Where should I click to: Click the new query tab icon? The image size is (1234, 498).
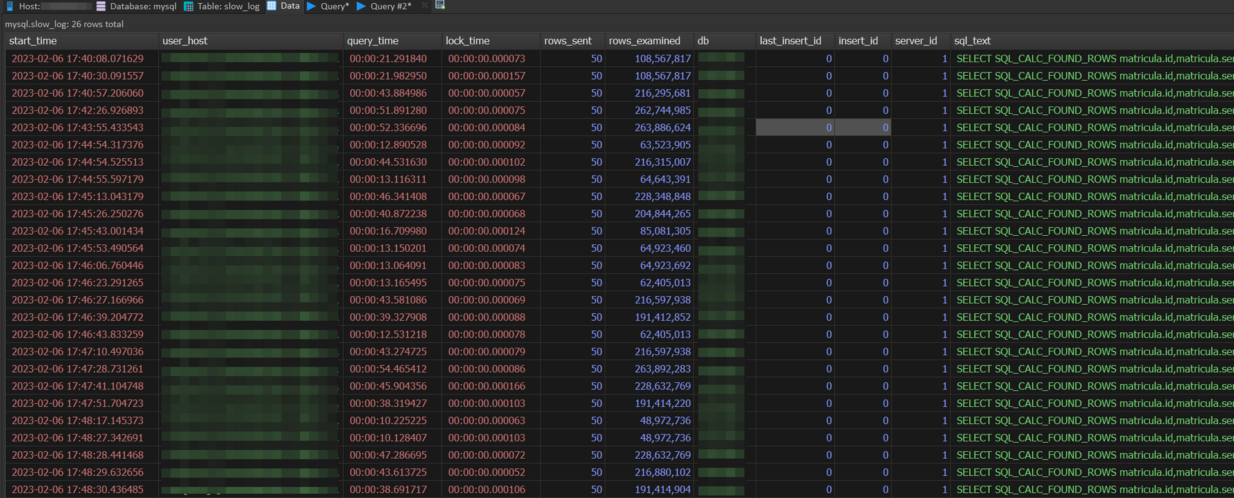pyautogui.click(x=440, y=5)
